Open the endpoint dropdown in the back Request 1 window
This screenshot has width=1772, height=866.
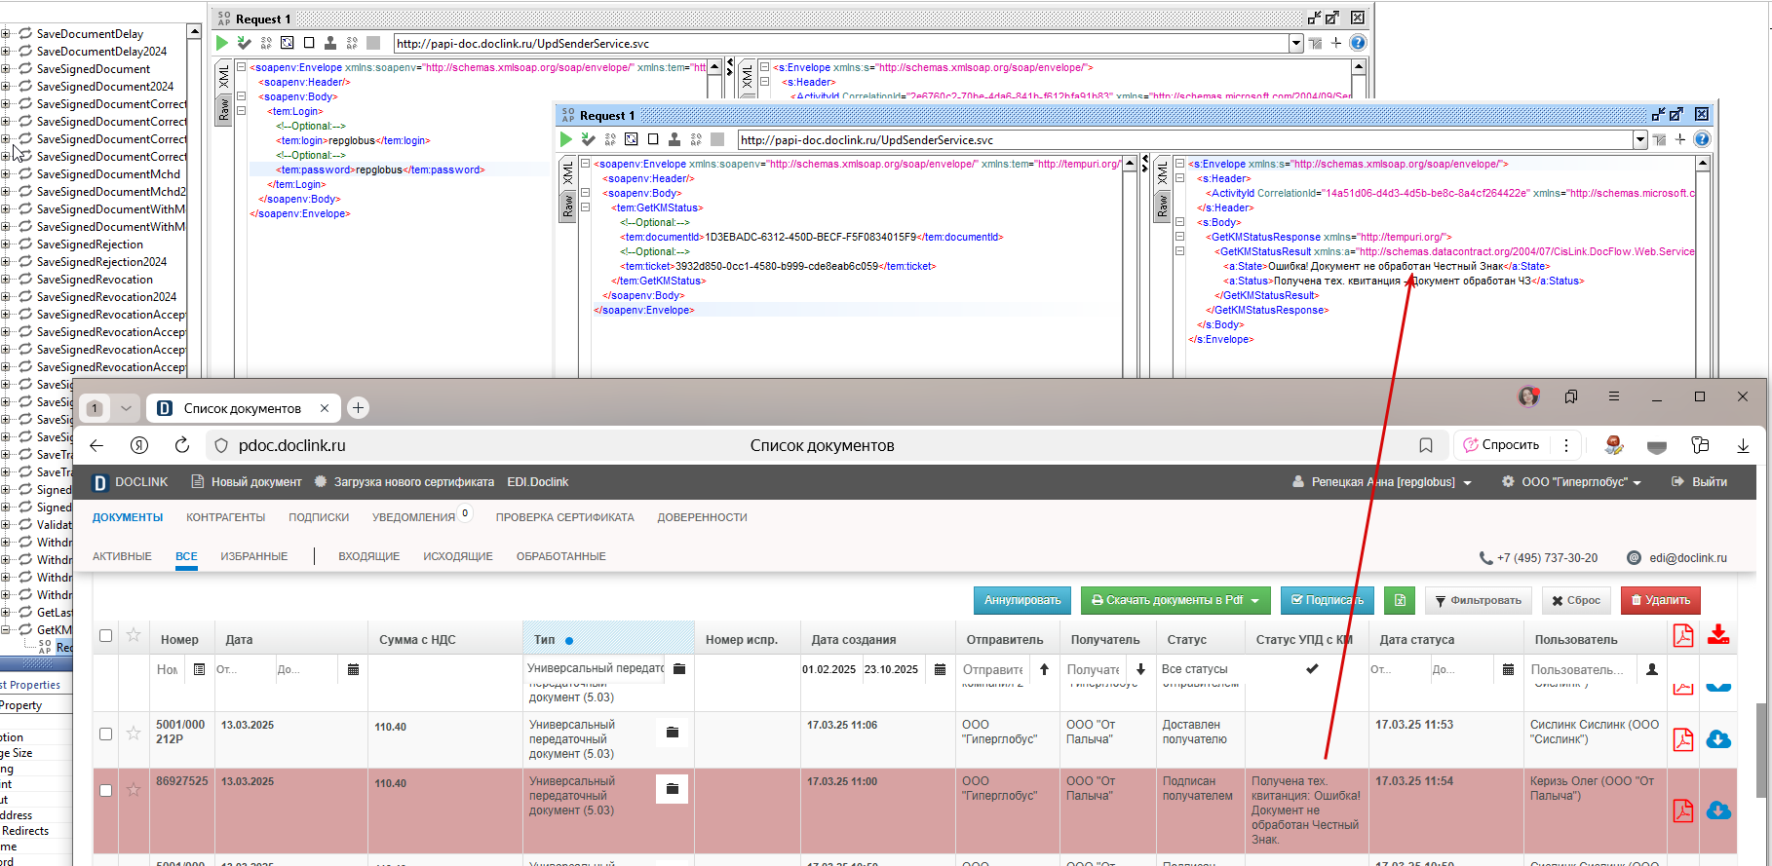tap(1296, 44)
